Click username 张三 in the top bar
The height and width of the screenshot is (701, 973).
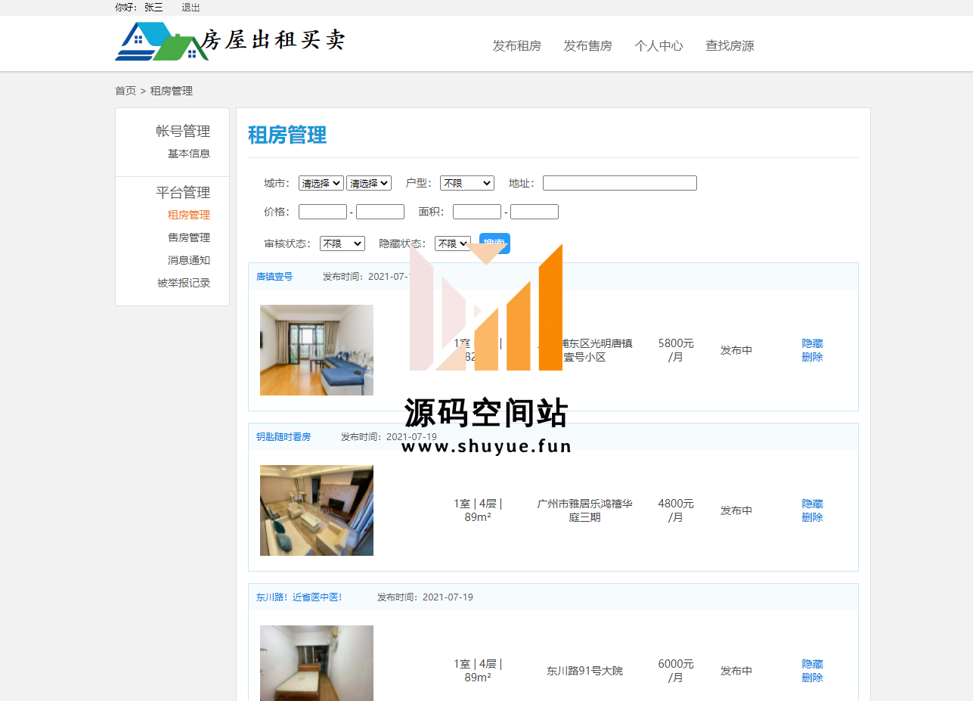pos(153,8)
